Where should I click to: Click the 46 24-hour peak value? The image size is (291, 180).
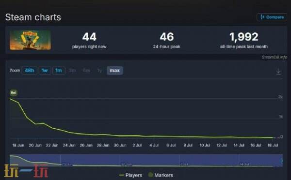point(167,37)
